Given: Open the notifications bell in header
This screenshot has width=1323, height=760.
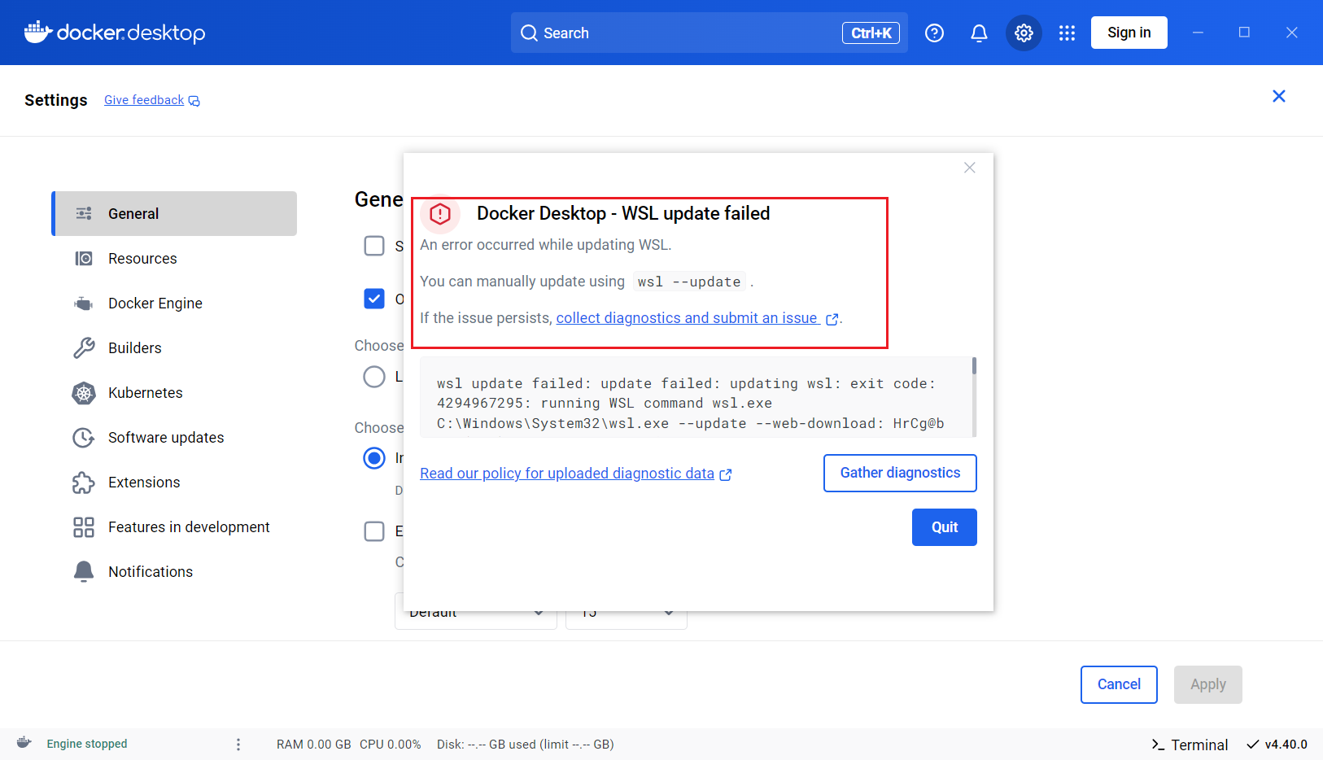Looking at the screenshot, I should pos(979,33).
